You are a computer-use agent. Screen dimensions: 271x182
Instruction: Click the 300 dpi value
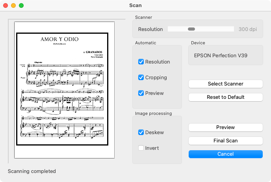(x=248, y=29)
